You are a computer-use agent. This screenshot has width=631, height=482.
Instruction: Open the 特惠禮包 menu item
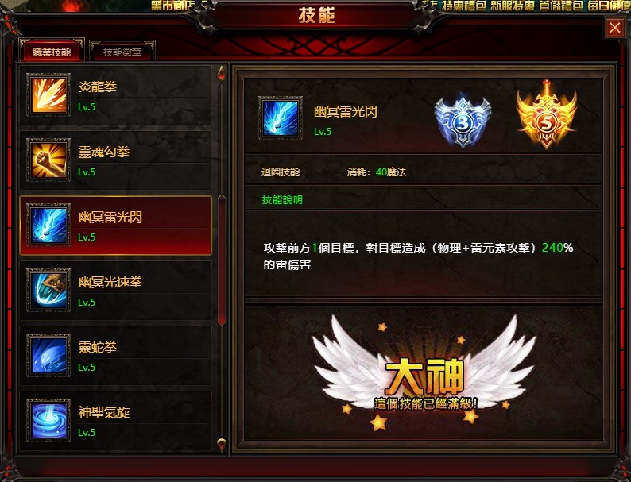click(x=464, y=6)
